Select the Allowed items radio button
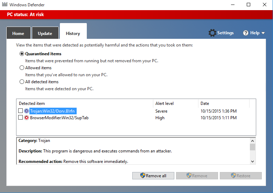This screenshot has width=273, height=193. (22, 67)
